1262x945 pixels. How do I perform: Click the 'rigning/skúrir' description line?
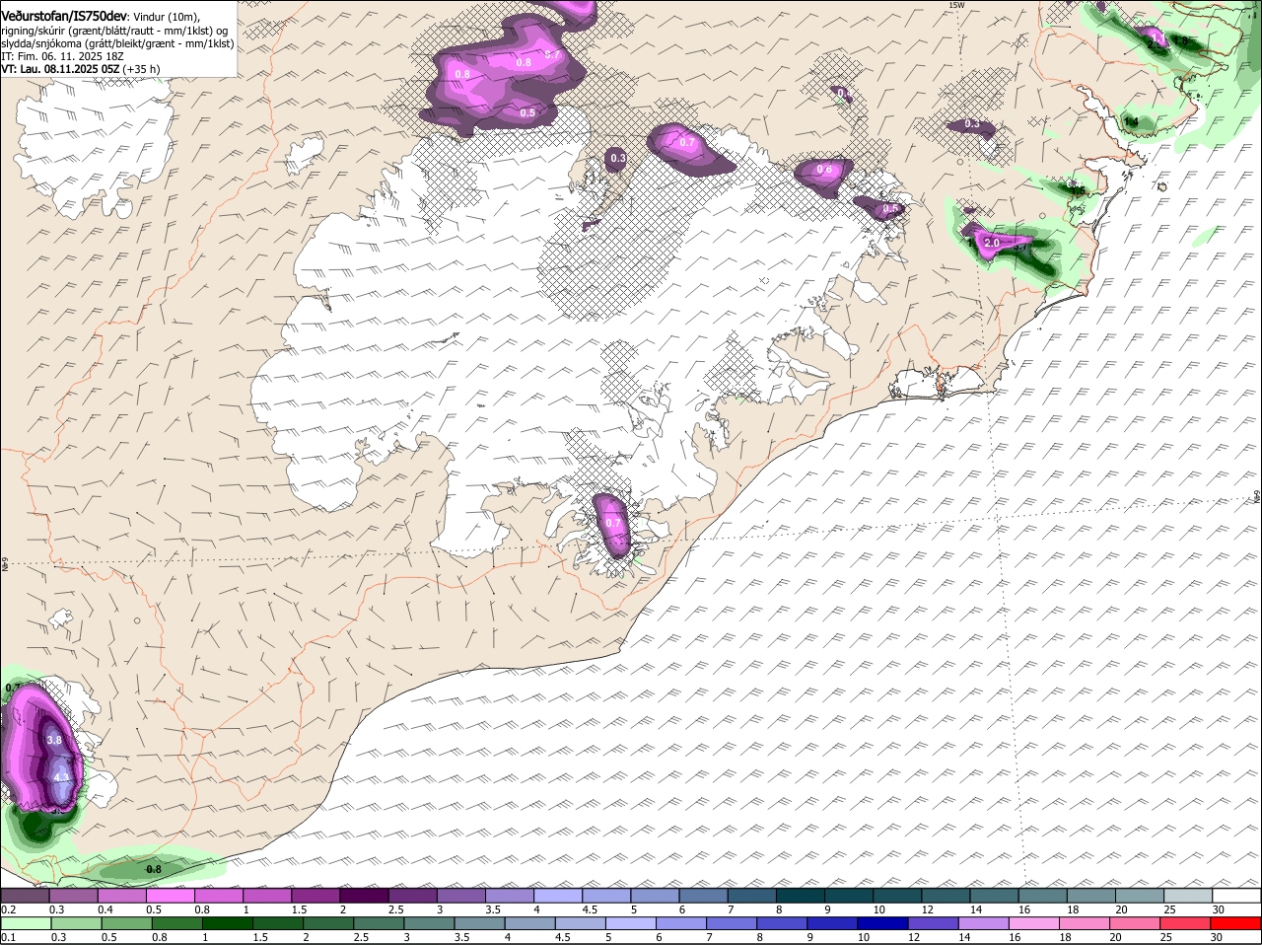coord(114,31)
